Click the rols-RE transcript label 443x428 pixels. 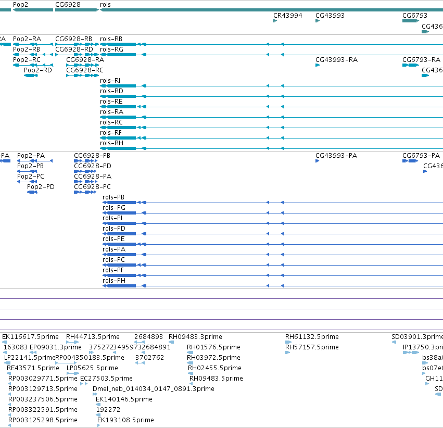[111, 102]
